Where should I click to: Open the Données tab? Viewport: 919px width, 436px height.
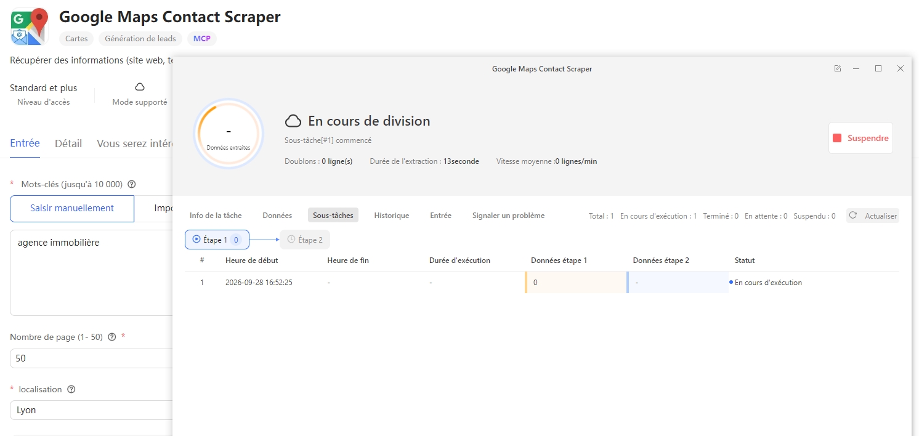pos(277,216)
